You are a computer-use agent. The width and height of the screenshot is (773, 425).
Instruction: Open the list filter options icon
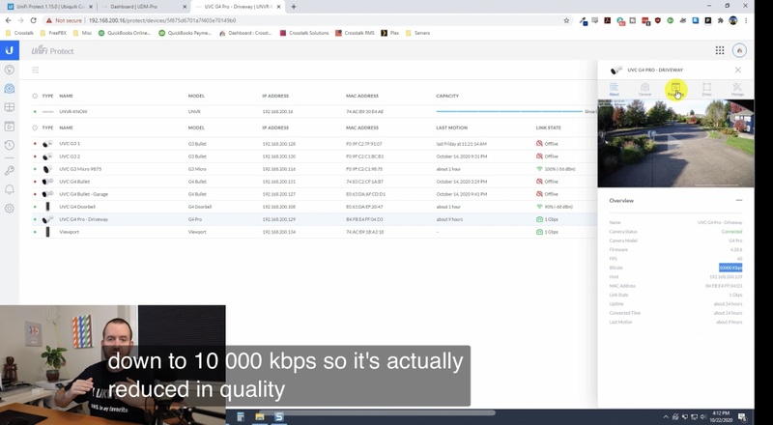point(36,70)
